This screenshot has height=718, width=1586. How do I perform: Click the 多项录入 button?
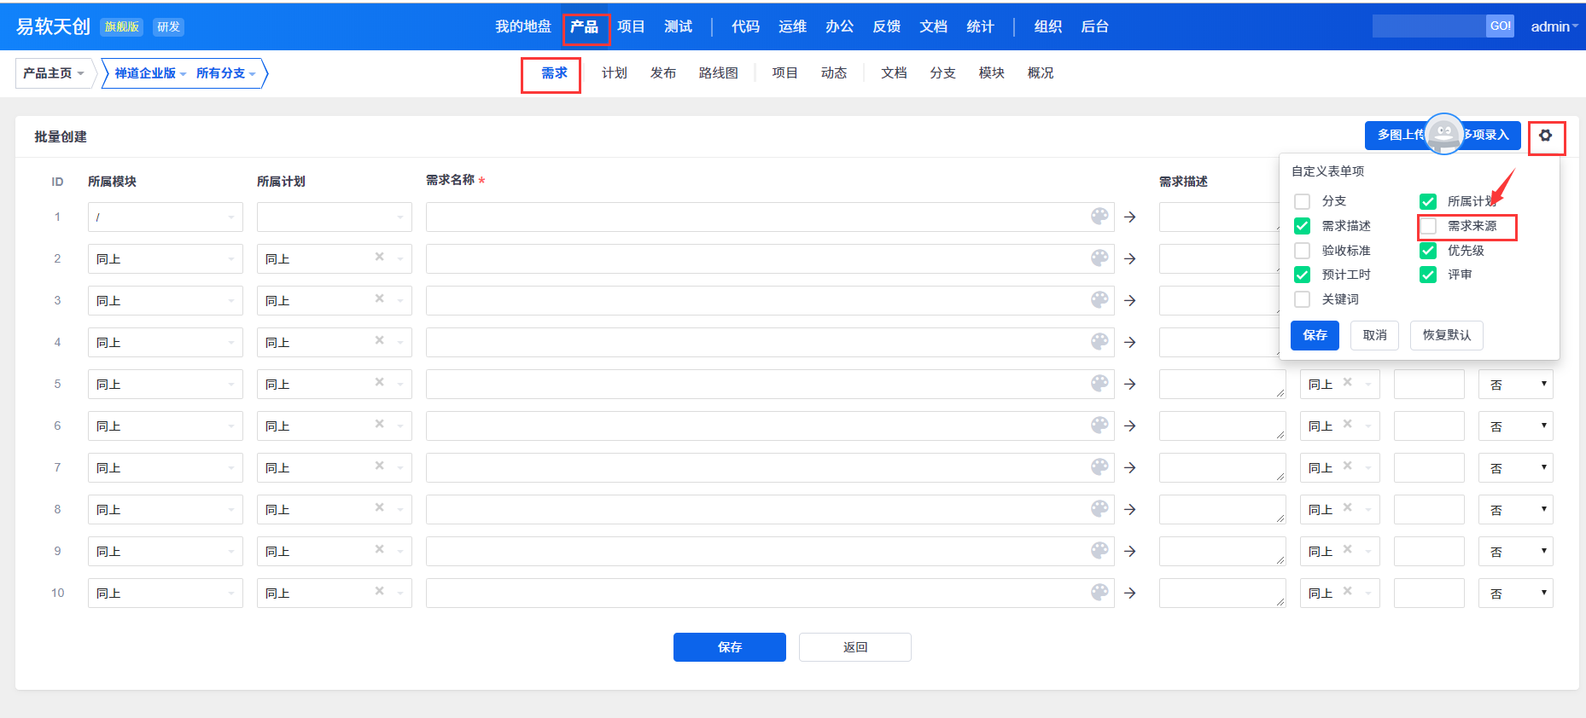[x=1485, y=135]
